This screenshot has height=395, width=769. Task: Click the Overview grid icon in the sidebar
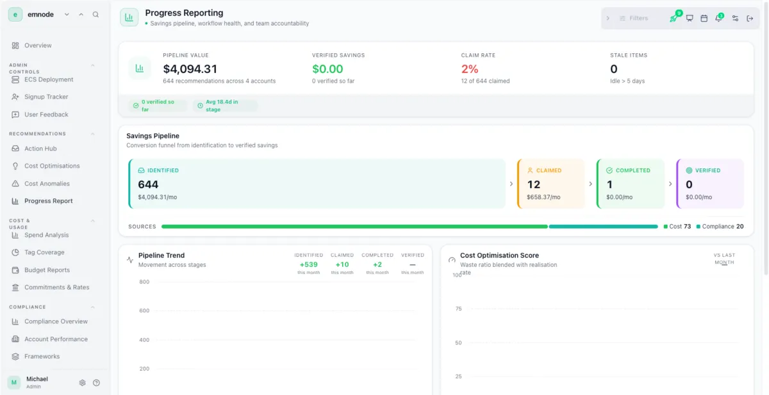(x=15, y=45)
